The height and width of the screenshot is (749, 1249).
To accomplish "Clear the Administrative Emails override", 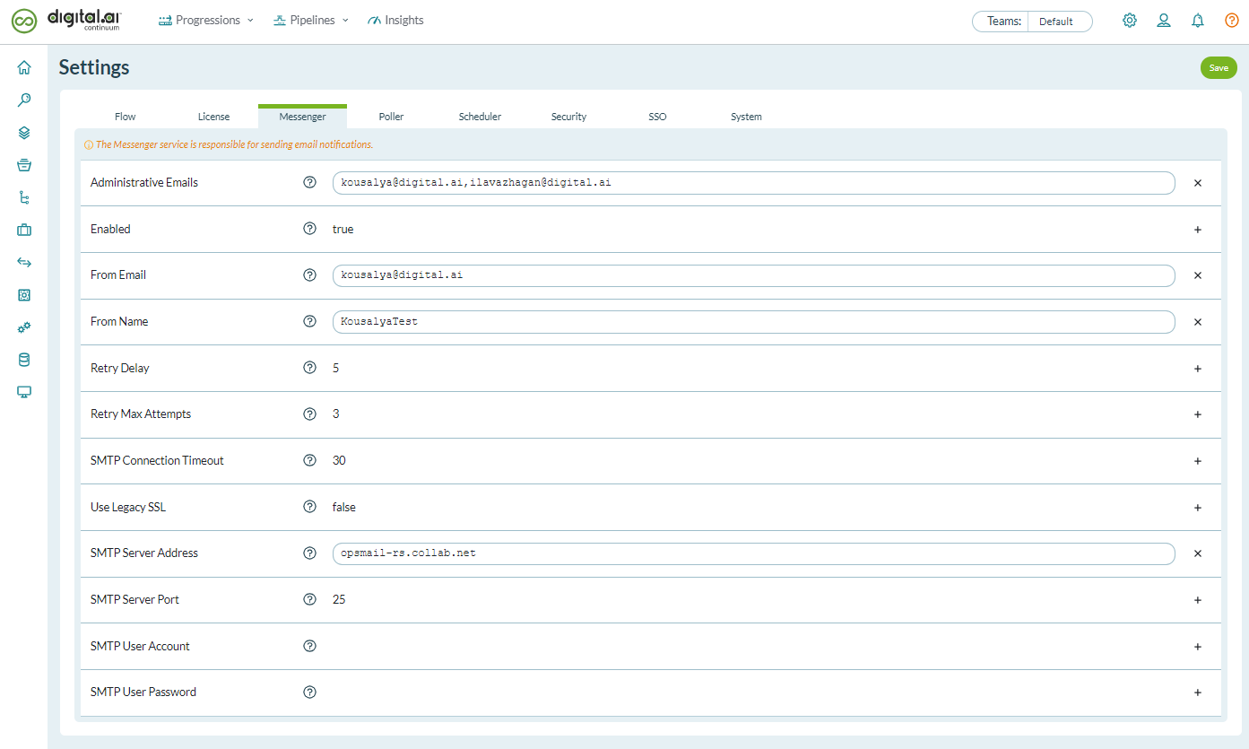I will (1198, 183).
